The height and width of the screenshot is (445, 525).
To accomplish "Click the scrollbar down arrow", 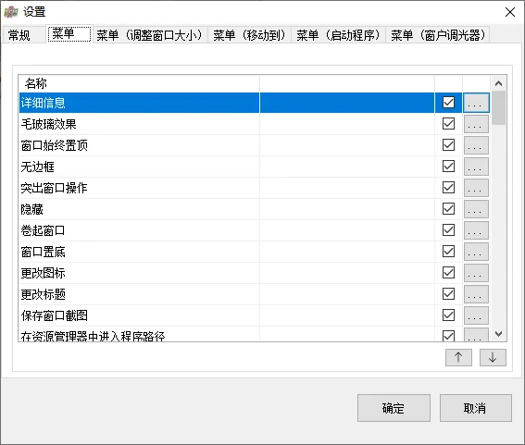I will click(498, 334).
